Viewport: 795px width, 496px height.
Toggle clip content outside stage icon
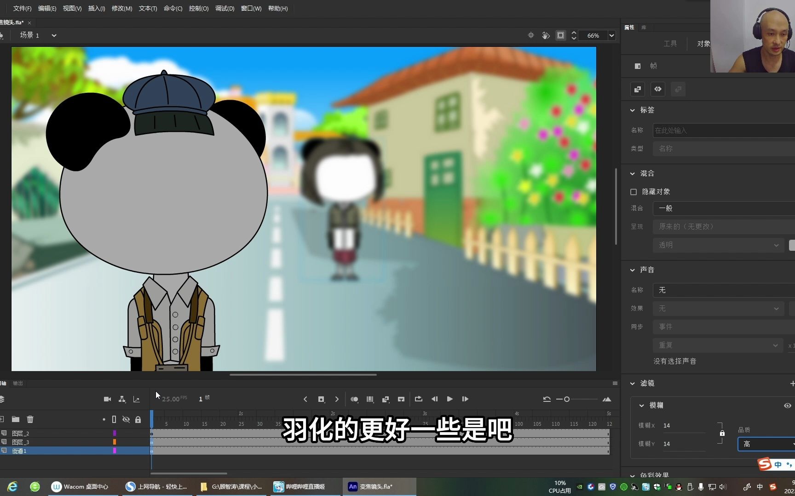pos(561,35)
